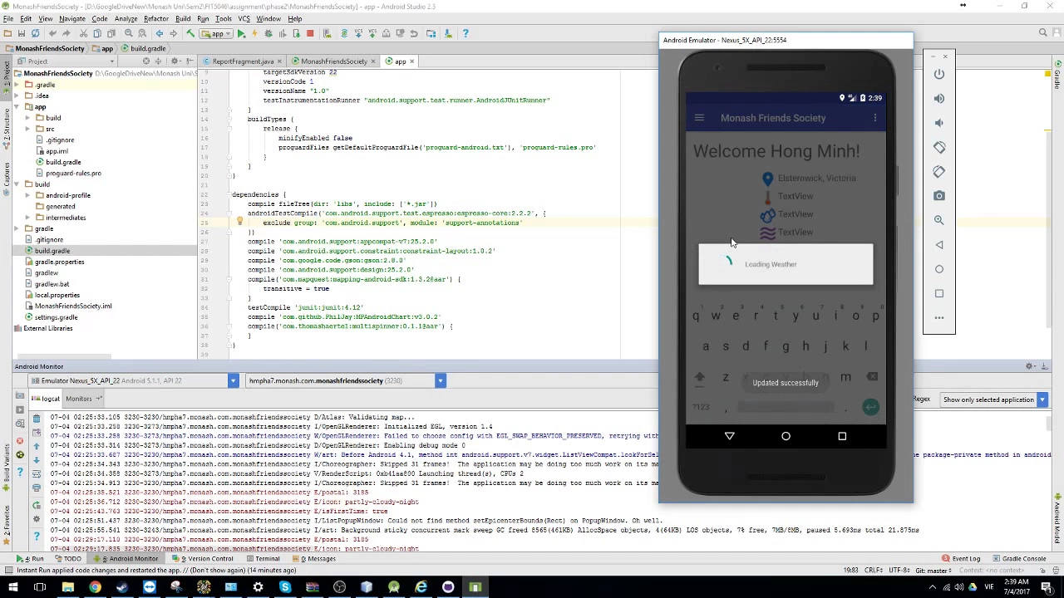Switch to MonashFriendsSociety editor tab
This screenshot has height=598, width=1064.
tap(332, 61)
